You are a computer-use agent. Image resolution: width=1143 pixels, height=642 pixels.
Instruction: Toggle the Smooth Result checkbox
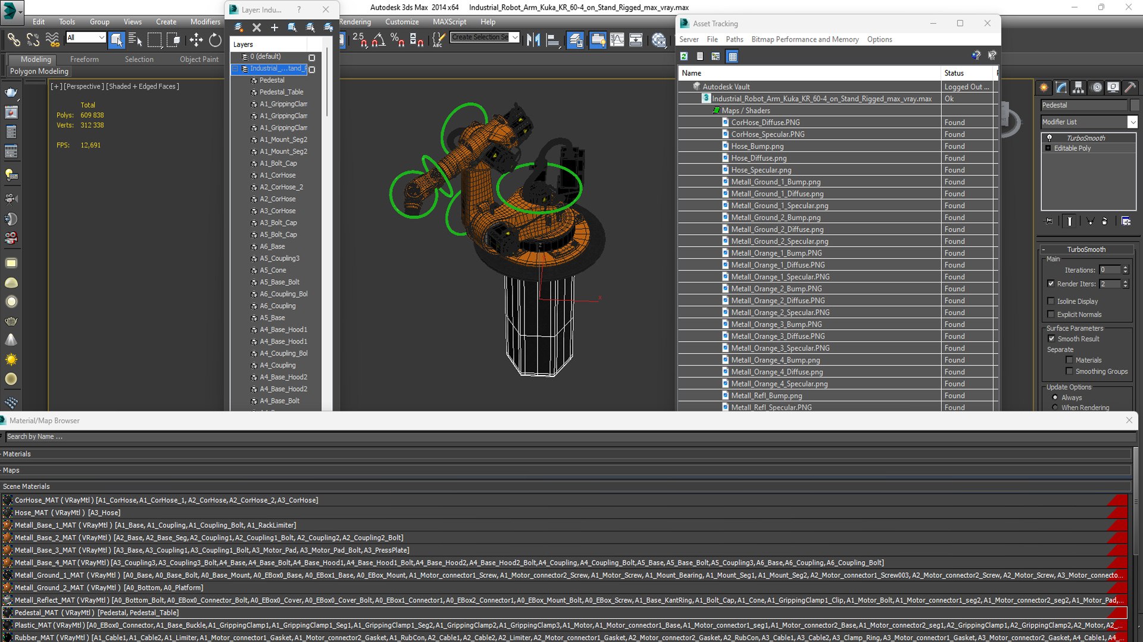1051,338
